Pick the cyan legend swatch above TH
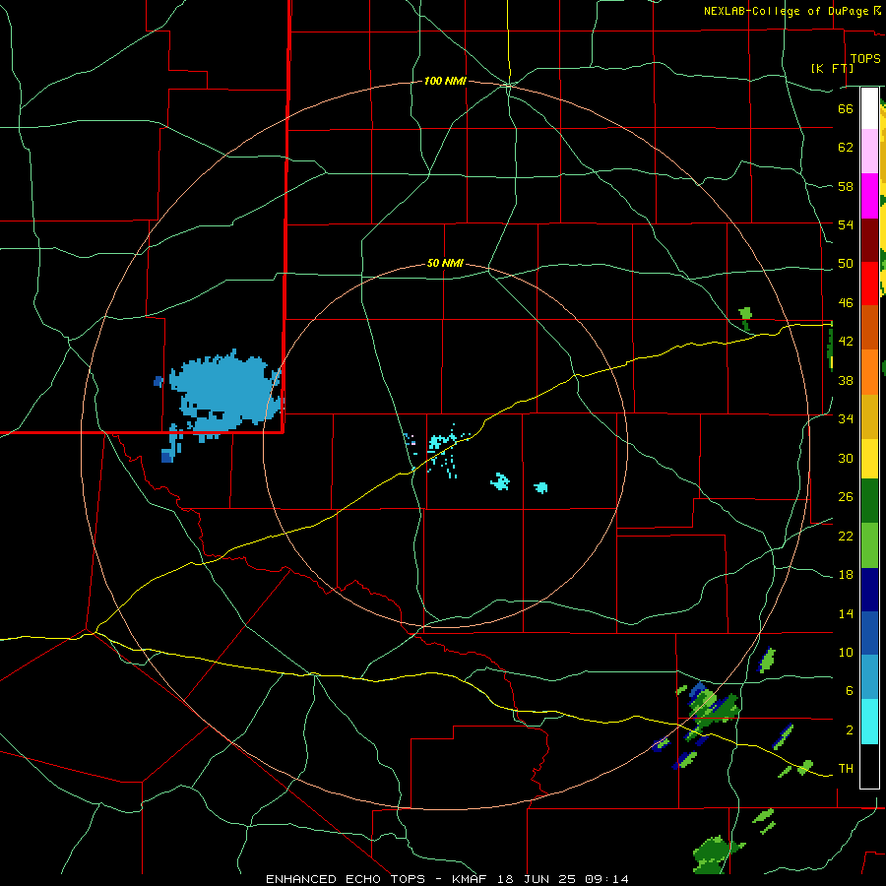 coord(869,722)
